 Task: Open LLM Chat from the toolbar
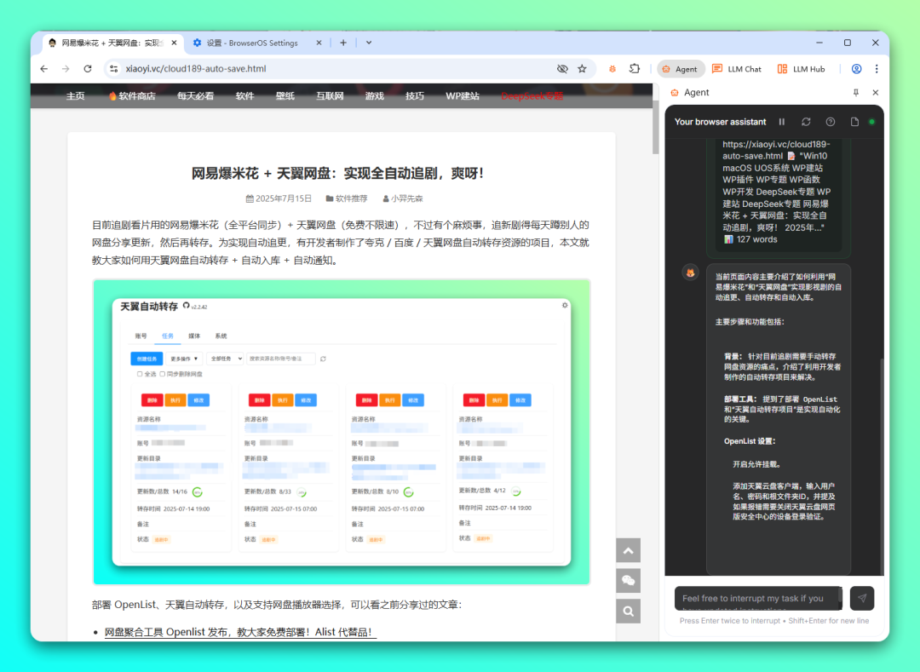737,69
